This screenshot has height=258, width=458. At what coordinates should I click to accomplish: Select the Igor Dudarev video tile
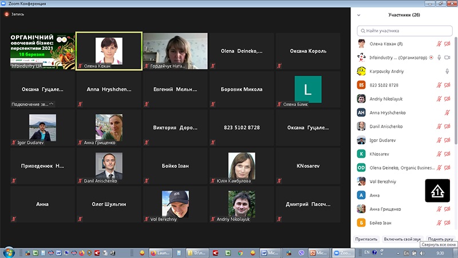(x=42, y=128)
